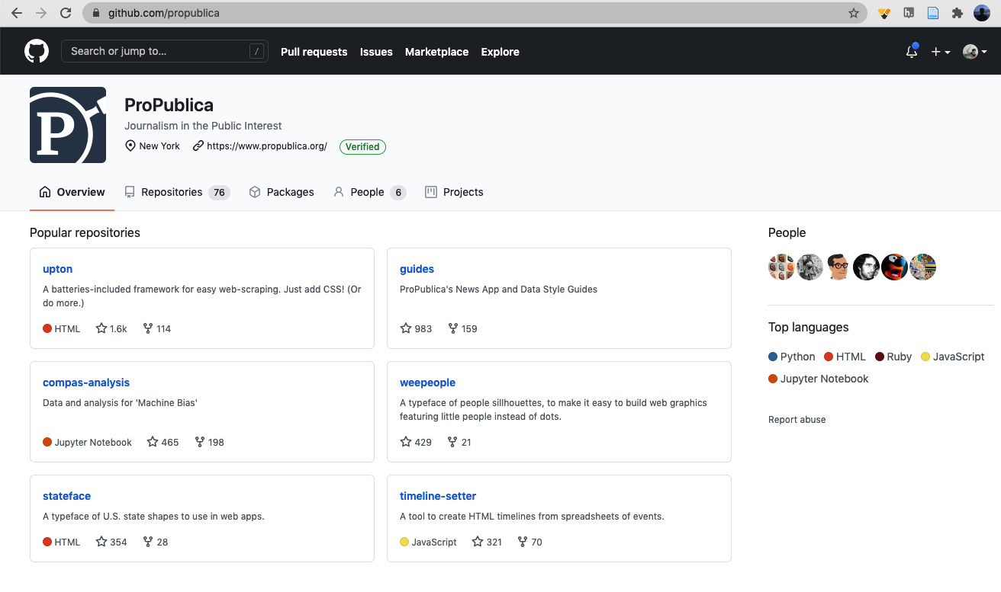The image size is (1001, 592).
Task: Click the star count 983 on guides
Action: point(416,328)
